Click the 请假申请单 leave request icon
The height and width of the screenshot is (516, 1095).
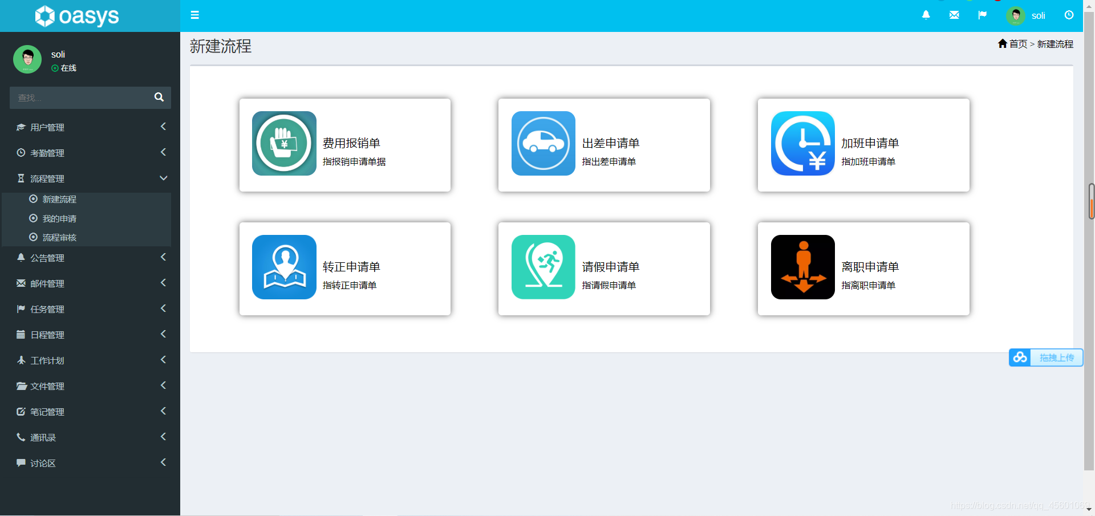click(543, 267)
